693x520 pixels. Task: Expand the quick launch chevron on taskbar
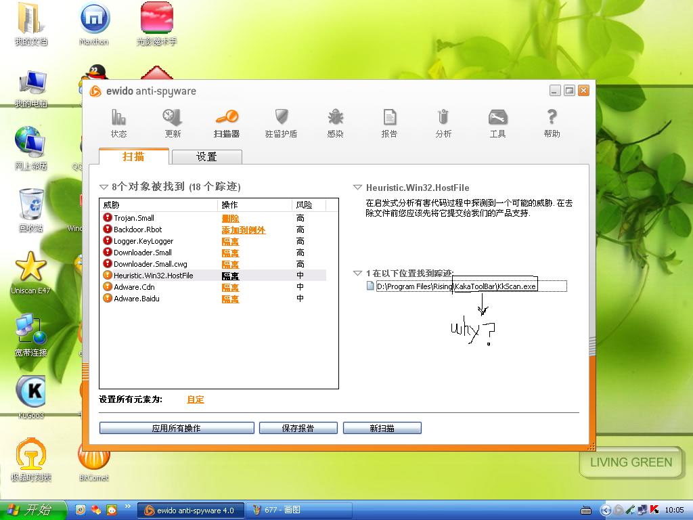point(128,506)
